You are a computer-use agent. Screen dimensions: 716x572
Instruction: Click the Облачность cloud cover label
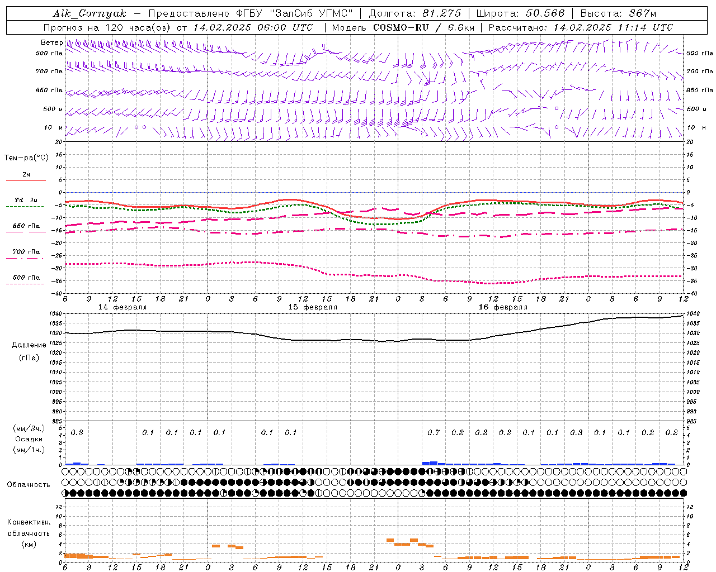coord(29,484)
